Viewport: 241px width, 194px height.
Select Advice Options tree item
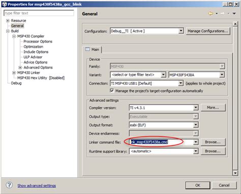(x=36, y=62)
